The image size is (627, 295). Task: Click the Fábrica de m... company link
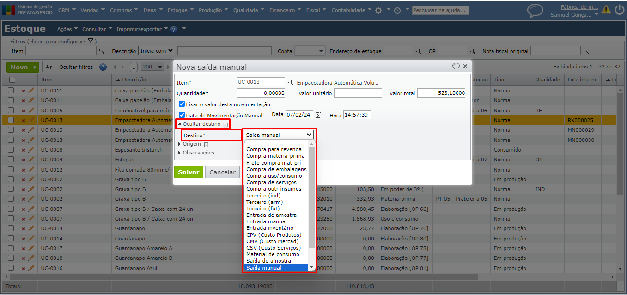(x=579, y=7)
